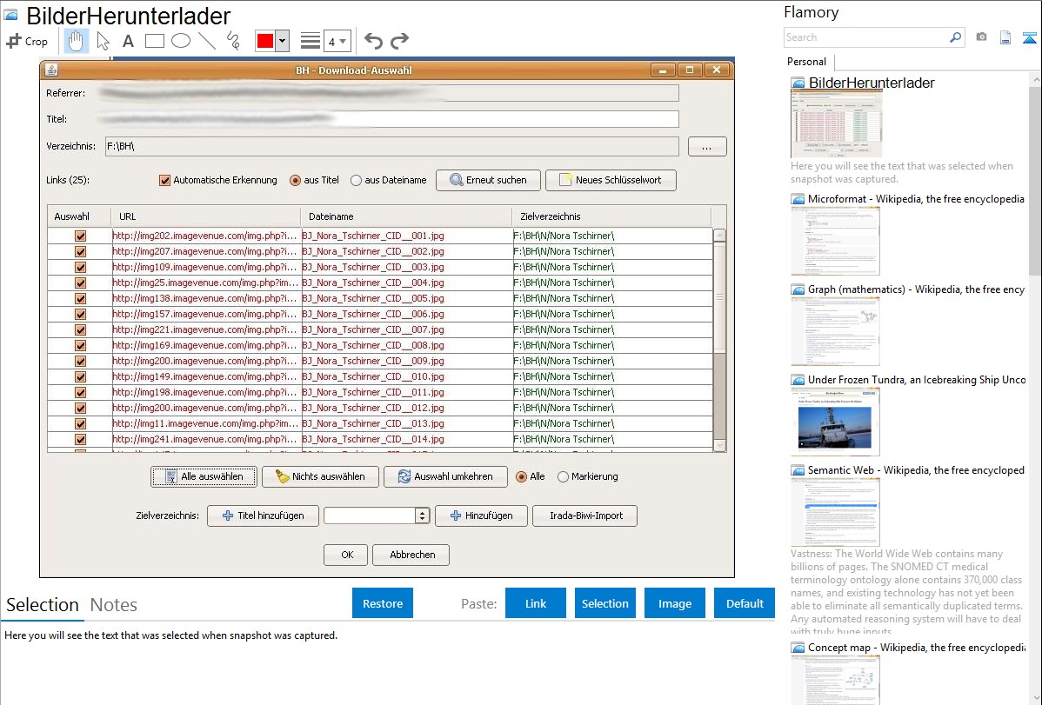The width and height of the screenshot is (1042, 705).
Task: Click the Zielverzeichnis column header
Action: point(611,216)
